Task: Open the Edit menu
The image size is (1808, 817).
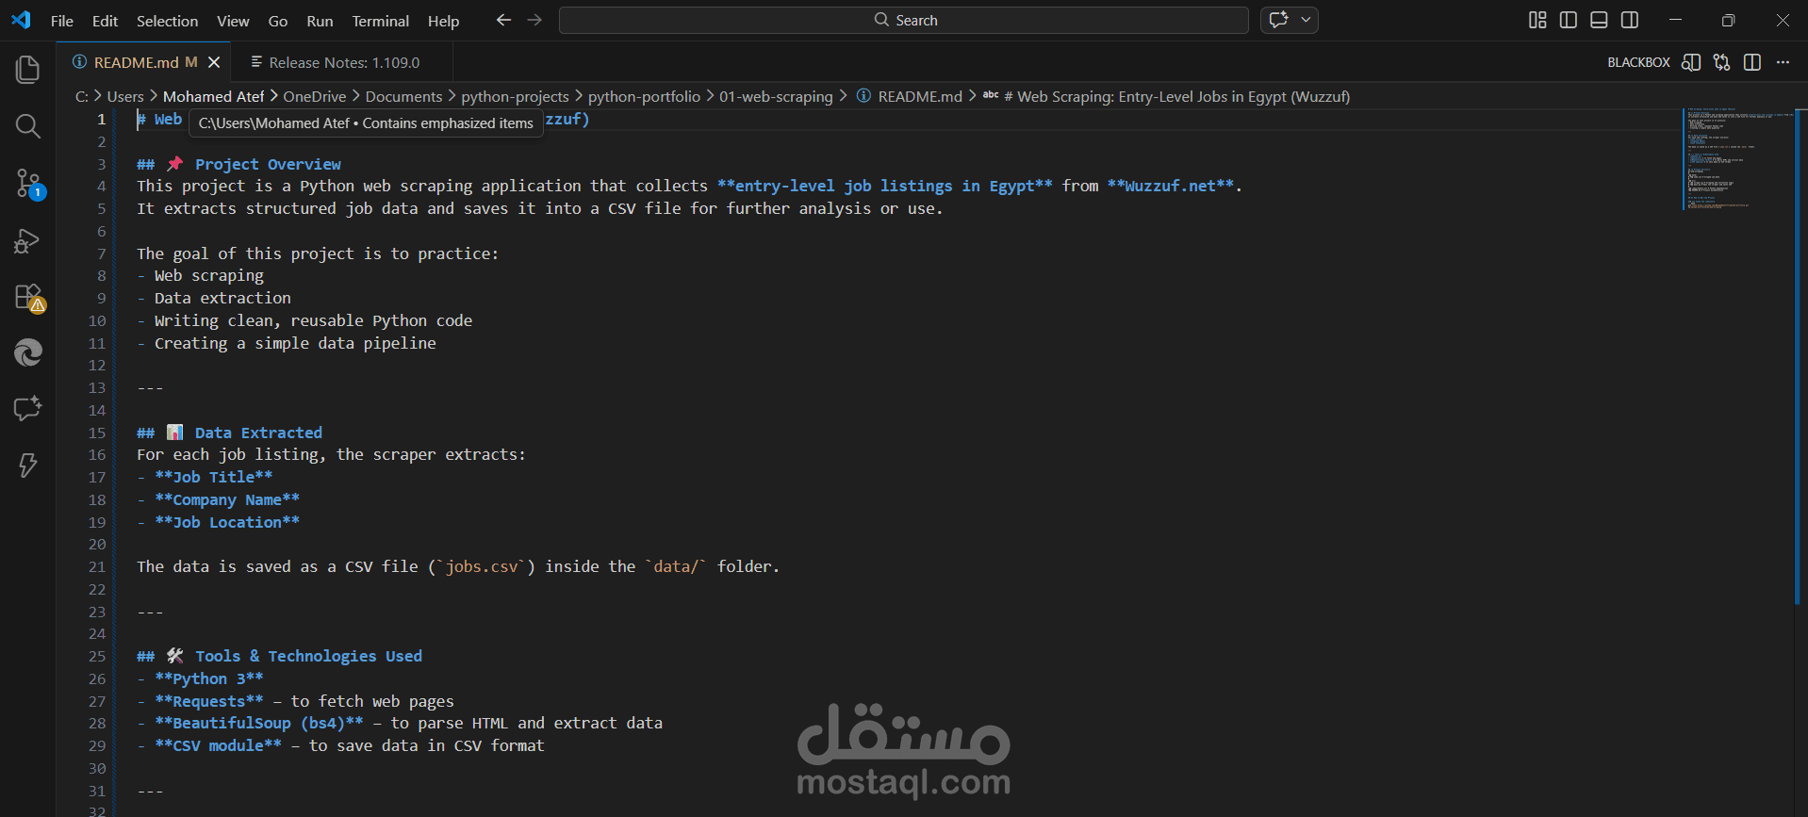Action: coord(105,21)
